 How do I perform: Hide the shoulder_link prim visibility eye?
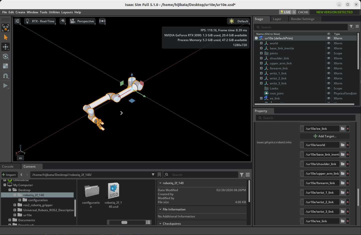(x=328, y=58)
